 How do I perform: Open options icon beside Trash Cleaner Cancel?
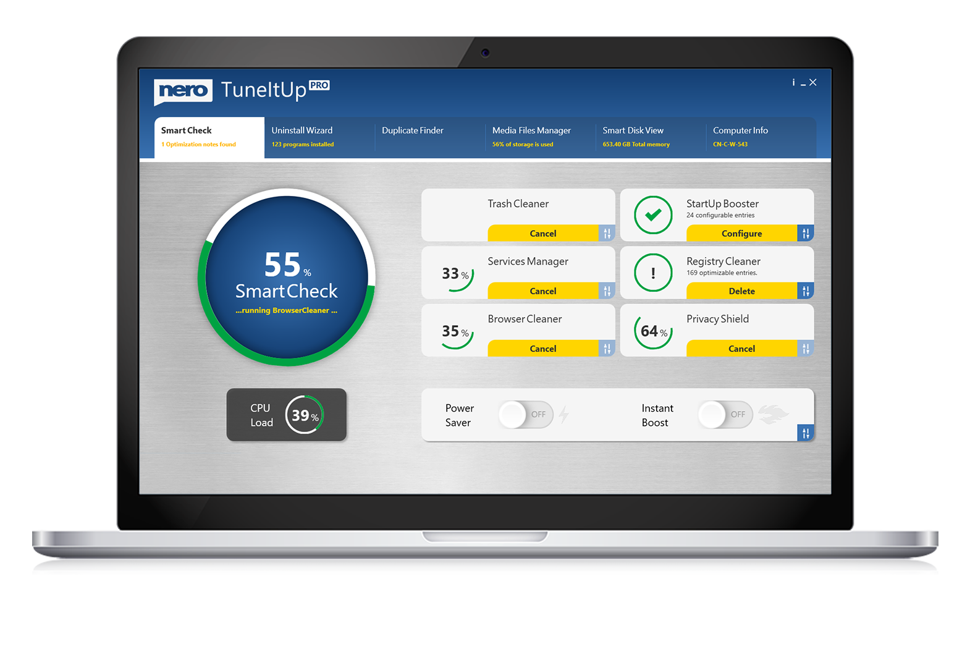coord(607,233)
